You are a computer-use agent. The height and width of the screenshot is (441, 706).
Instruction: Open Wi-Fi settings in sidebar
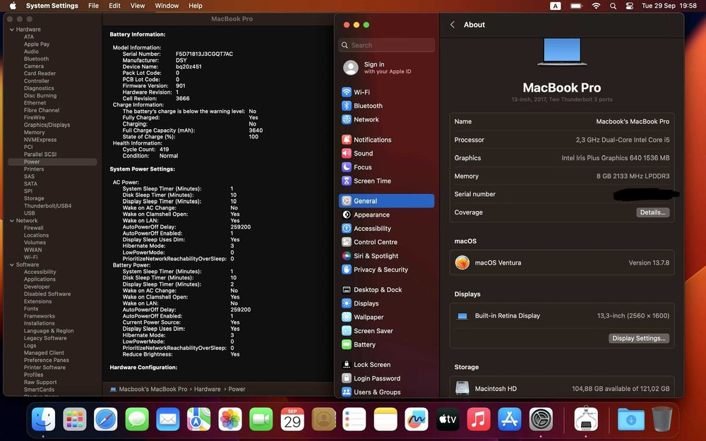[386, 92]
